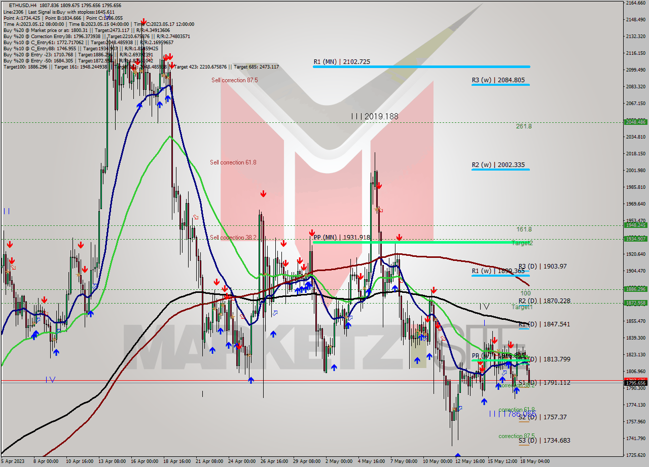Click the ETHUSD,H4 chart title text
Image resolution: width=649 pixels, height=467 pixels.
click(x=22, y=5)
